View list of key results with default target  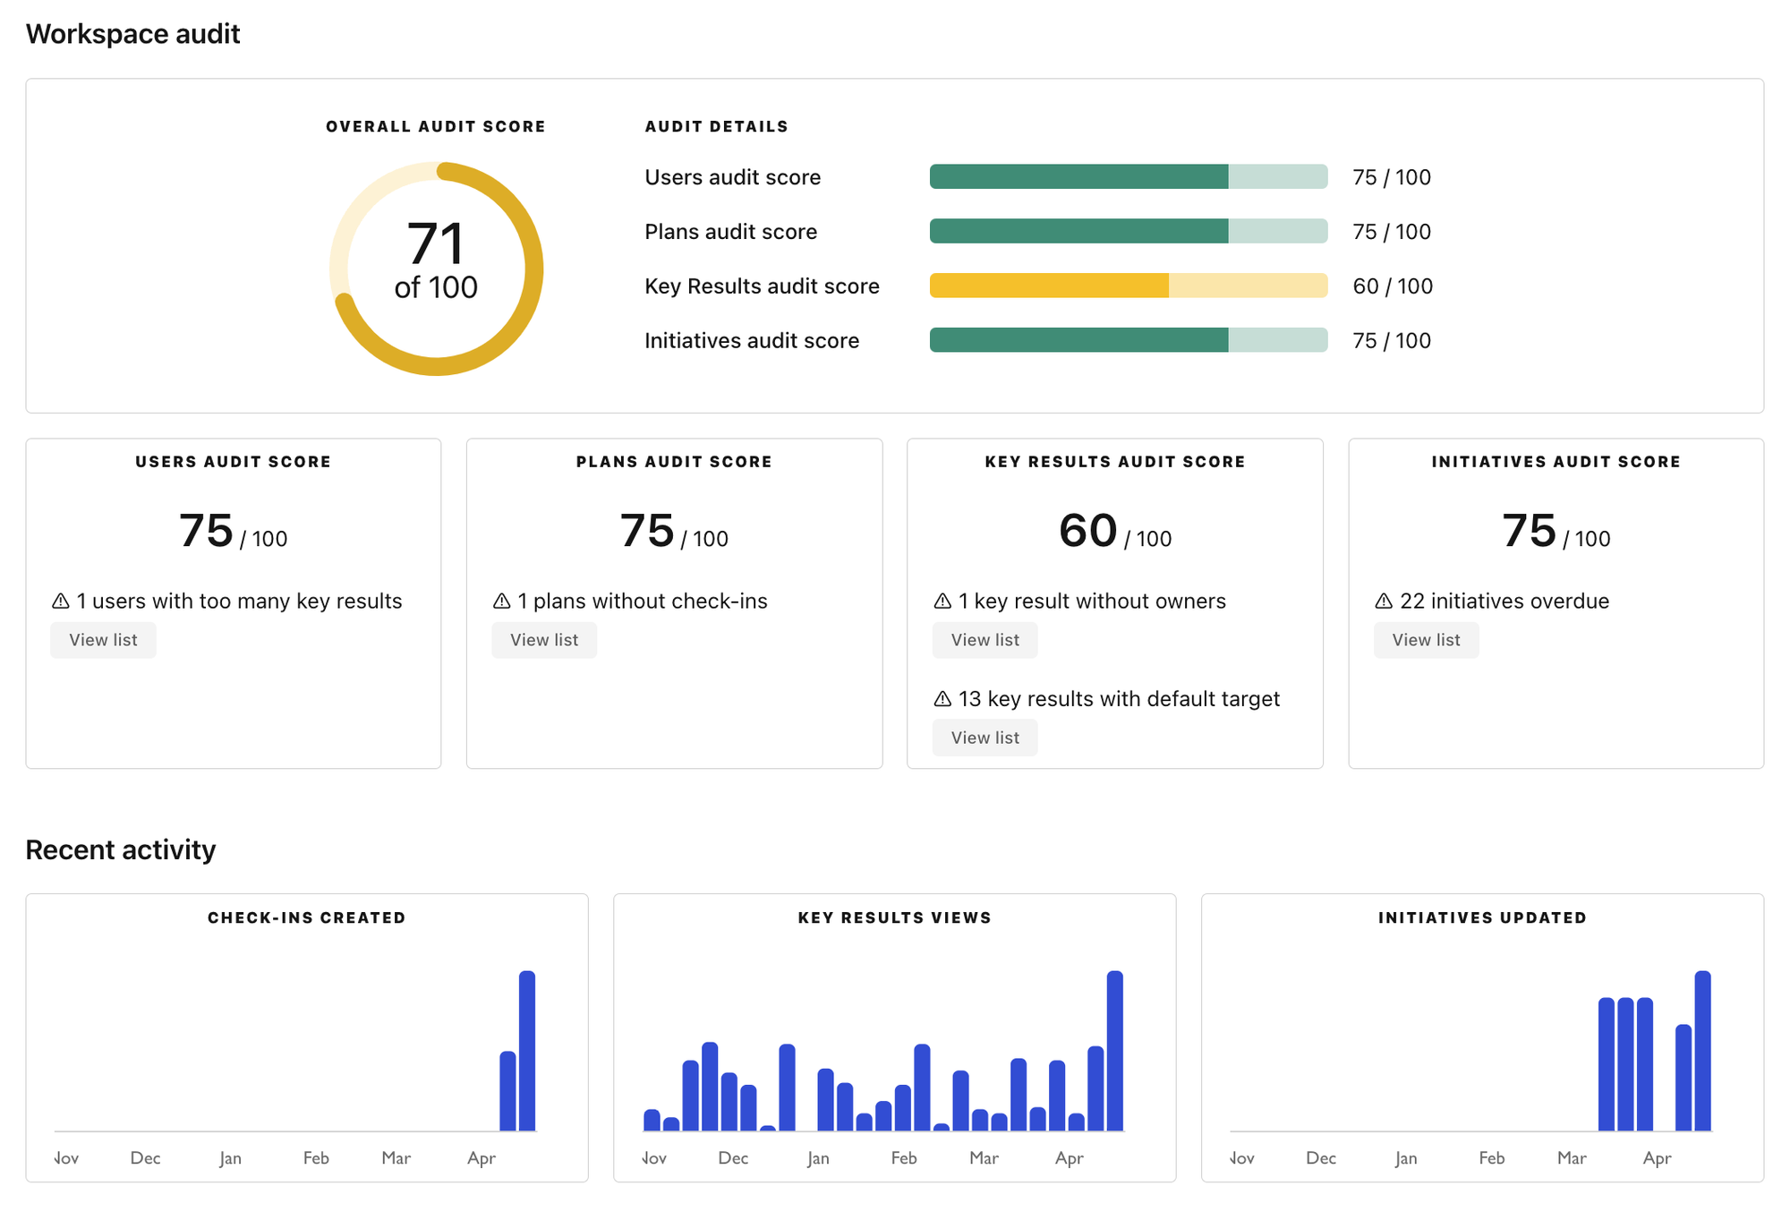[x=984, y=738]
